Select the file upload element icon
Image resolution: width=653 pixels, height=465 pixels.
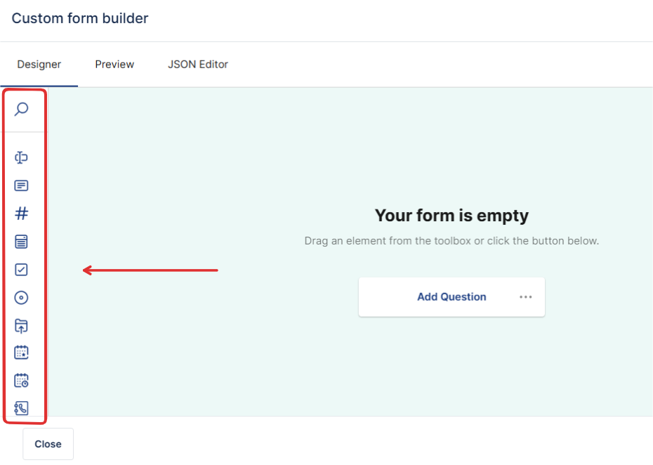22,326
